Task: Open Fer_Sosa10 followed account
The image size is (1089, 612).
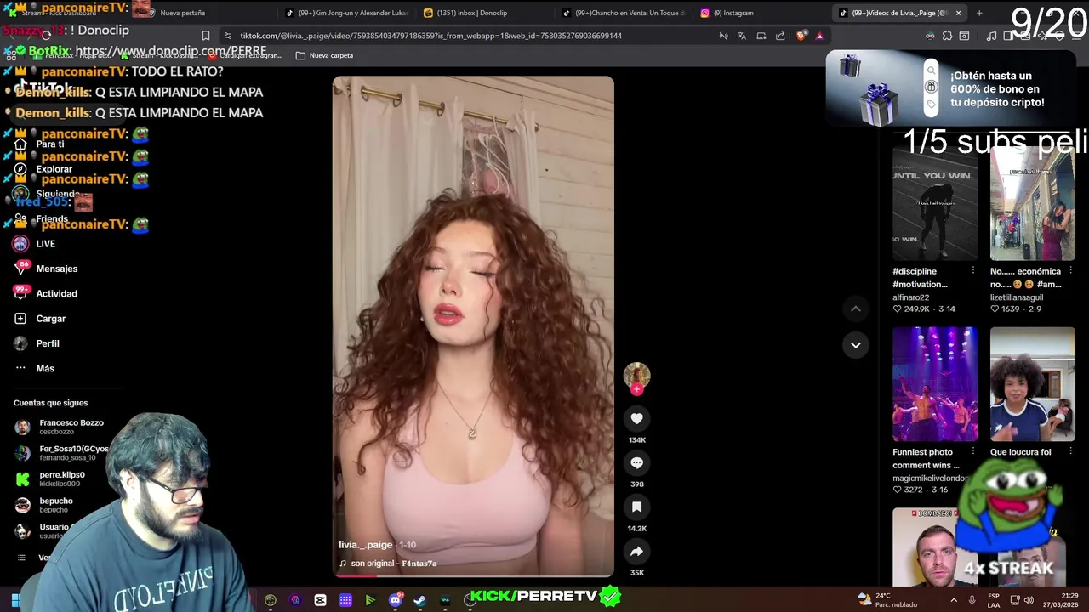Action: (61, 453)
